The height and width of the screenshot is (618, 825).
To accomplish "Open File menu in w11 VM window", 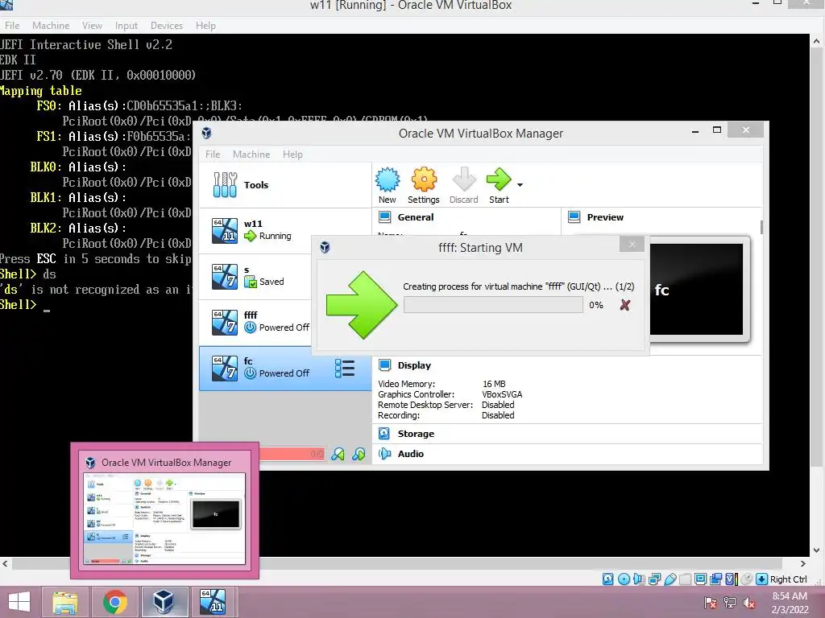I will [12, 25].
